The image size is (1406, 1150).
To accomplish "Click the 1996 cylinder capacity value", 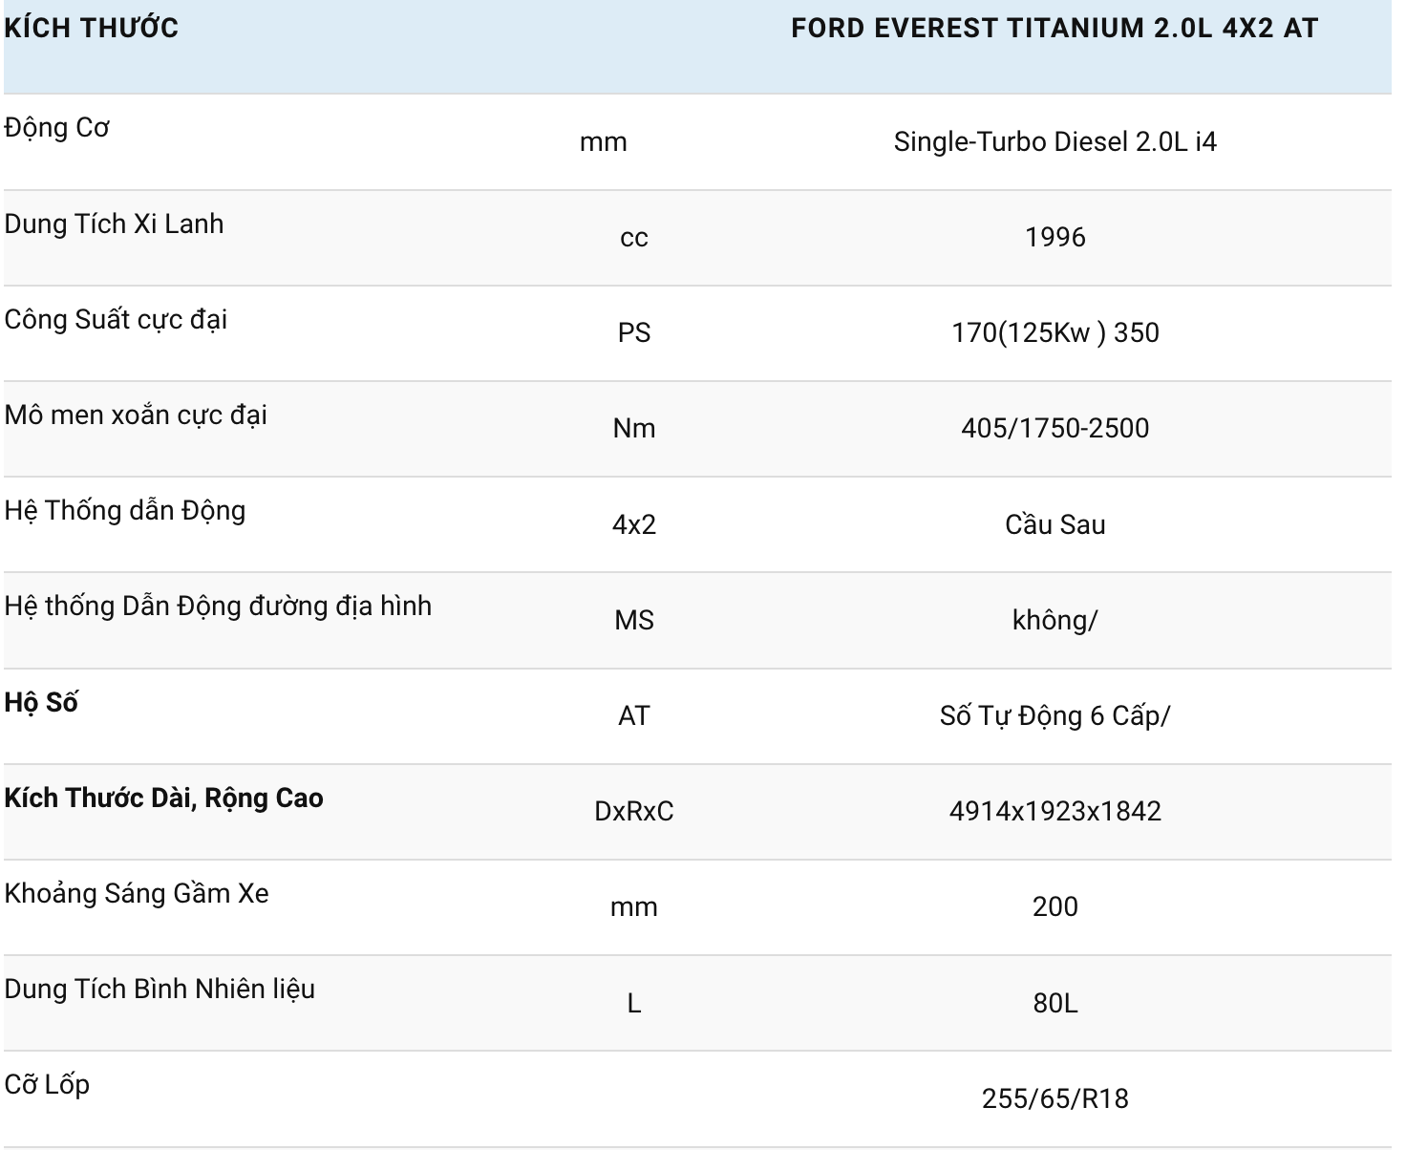I will tap(1054, 238).
